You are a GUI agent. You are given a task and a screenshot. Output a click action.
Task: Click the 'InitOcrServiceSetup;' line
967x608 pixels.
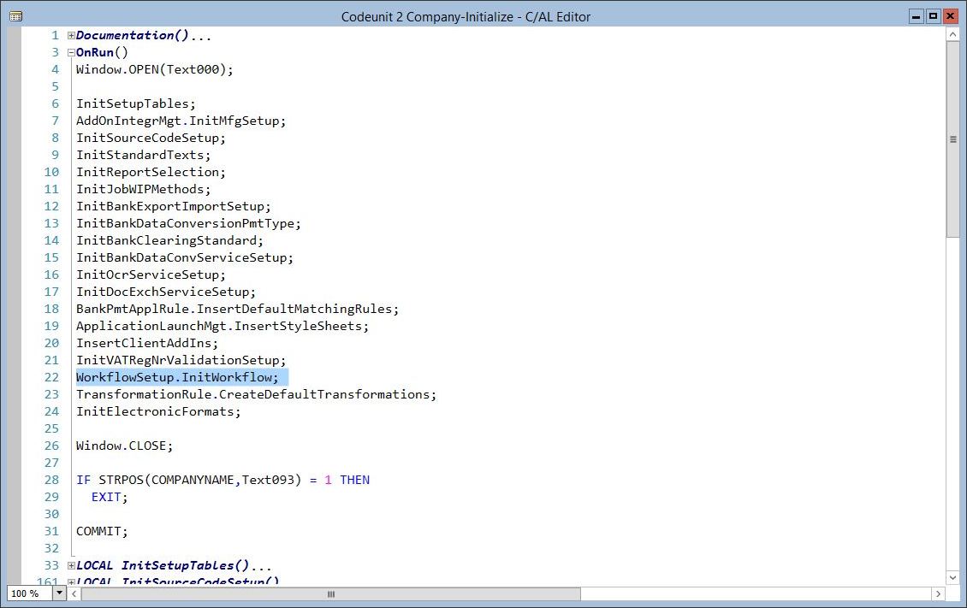click(x=151, y=274)
